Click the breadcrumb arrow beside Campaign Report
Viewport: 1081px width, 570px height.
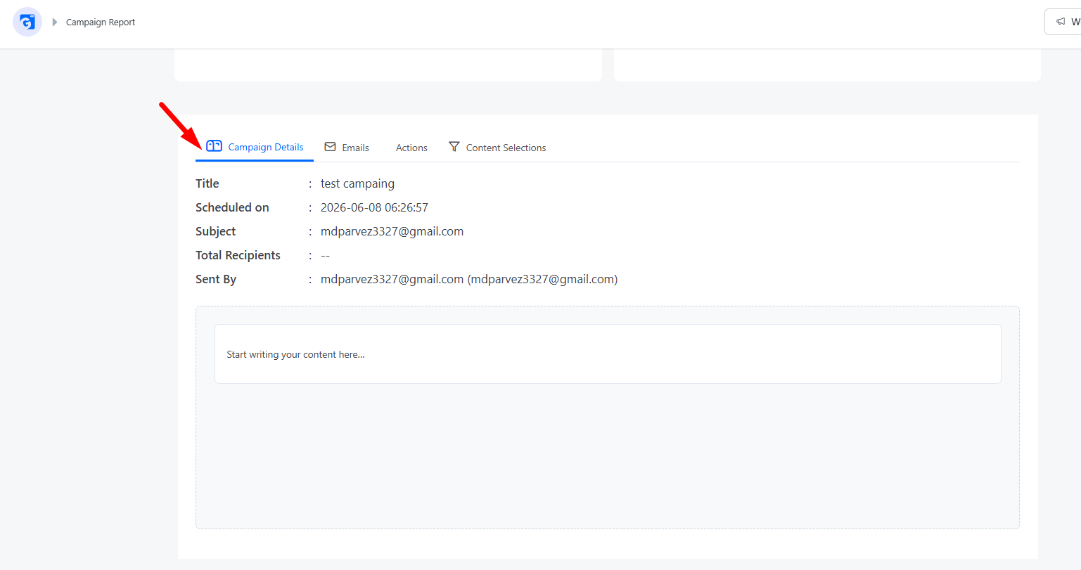tap(55, 22)
